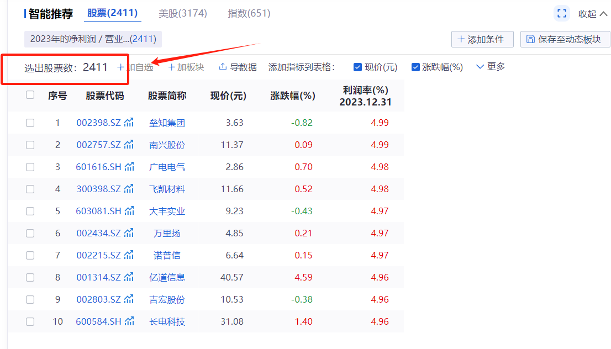611x349 pixels.
Task: Collapse panel with 收起 chevron
Action: pyautogui.click(x=593, y=14)
